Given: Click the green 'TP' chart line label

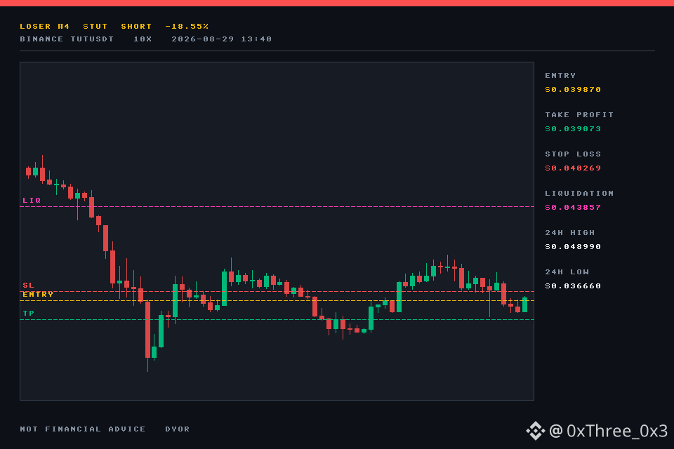Looking at the screenshot, I should pos(28,313).
